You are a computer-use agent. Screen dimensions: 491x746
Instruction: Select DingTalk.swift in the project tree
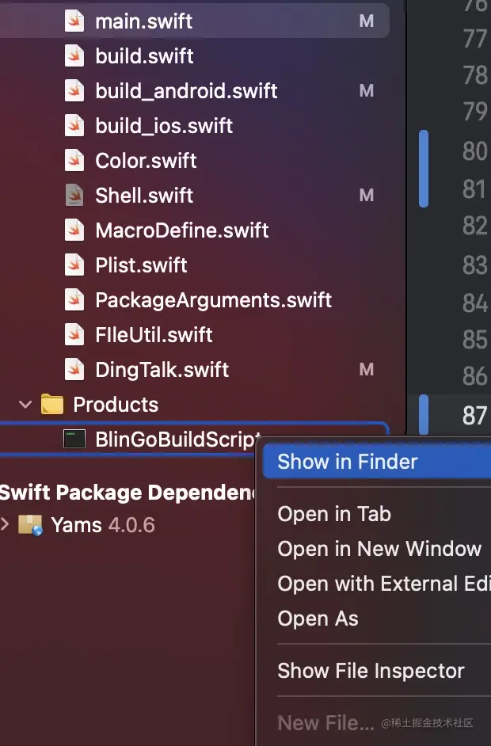[162, 370]
